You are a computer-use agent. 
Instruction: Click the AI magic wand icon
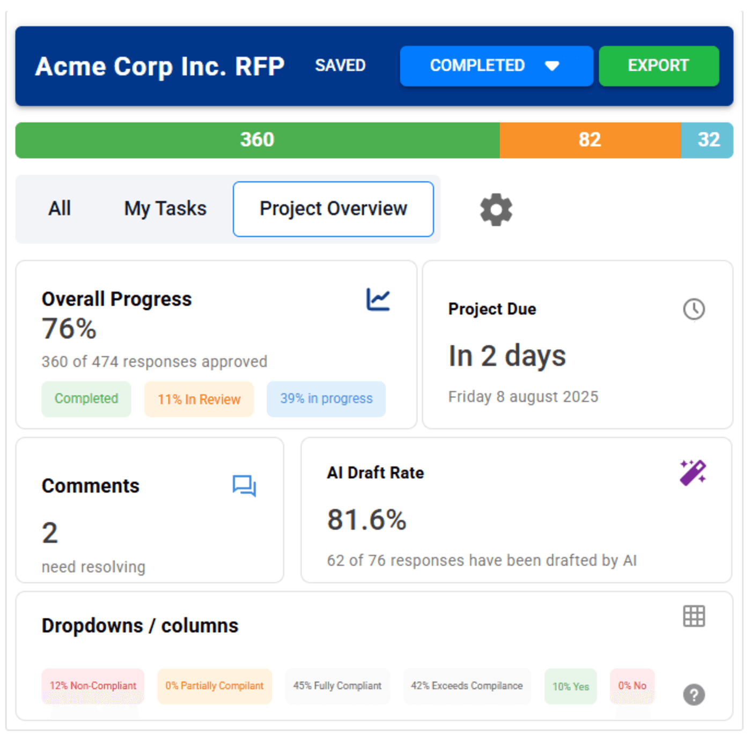coord(694,471)
